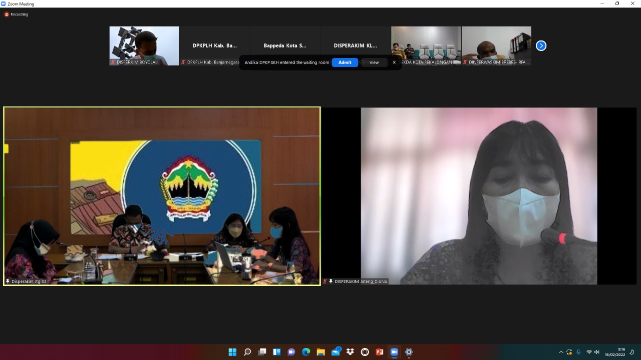Open Dropbox from the taskbar
The image size is (641, 360).
tap(350, 352)
